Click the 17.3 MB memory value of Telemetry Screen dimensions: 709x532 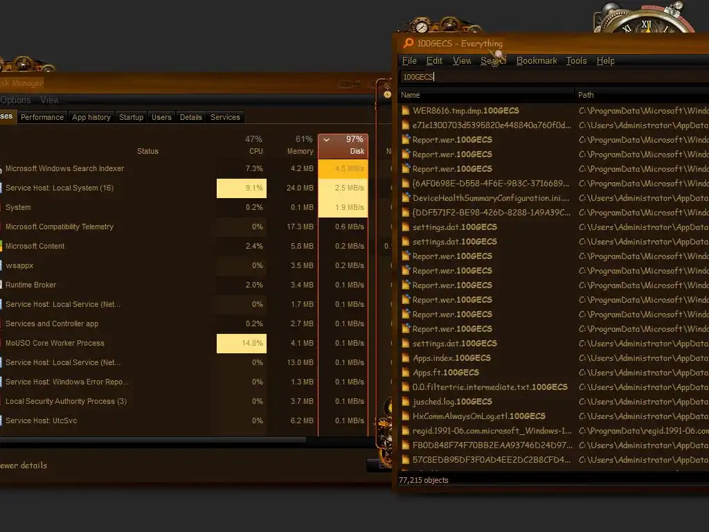tap(300, 227)
